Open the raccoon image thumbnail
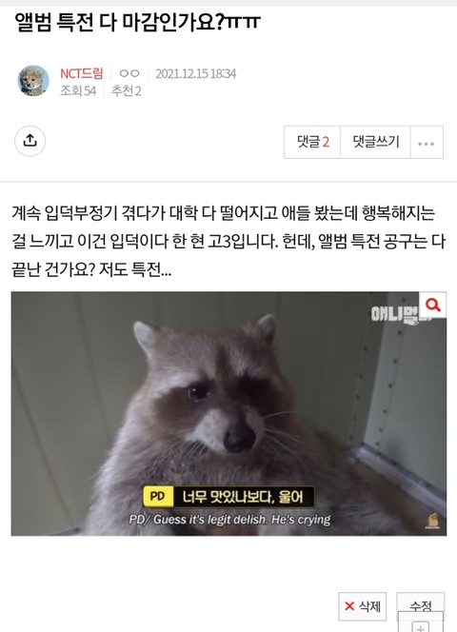This screenshot has height=632, width=457. pos(228,413)
